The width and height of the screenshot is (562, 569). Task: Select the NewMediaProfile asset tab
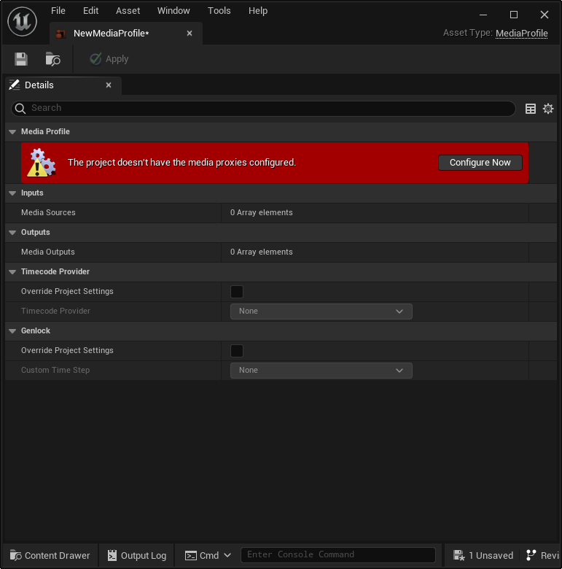[x=126, y=34]
